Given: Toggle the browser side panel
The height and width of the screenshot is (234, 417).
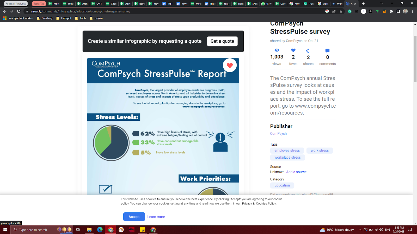Looking at the screenshot, I should (x=398, y=11).
